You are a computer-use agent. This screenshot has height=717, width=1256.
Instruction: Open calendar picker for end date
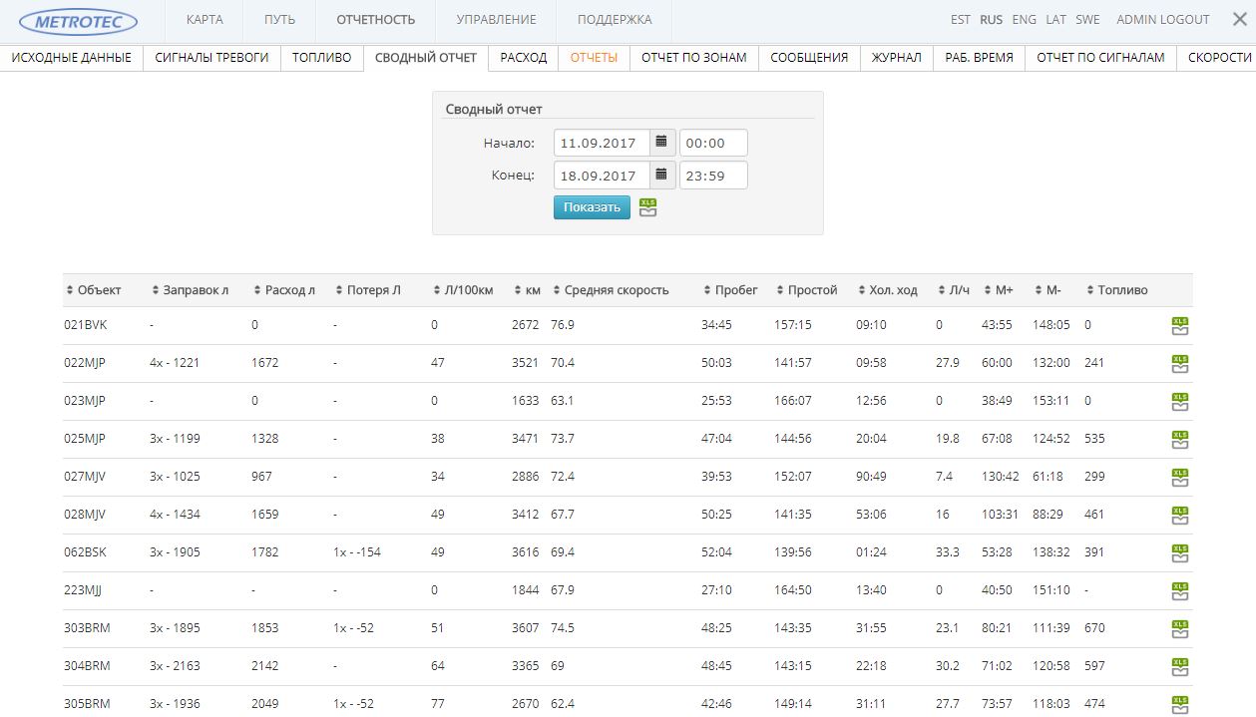661,176
